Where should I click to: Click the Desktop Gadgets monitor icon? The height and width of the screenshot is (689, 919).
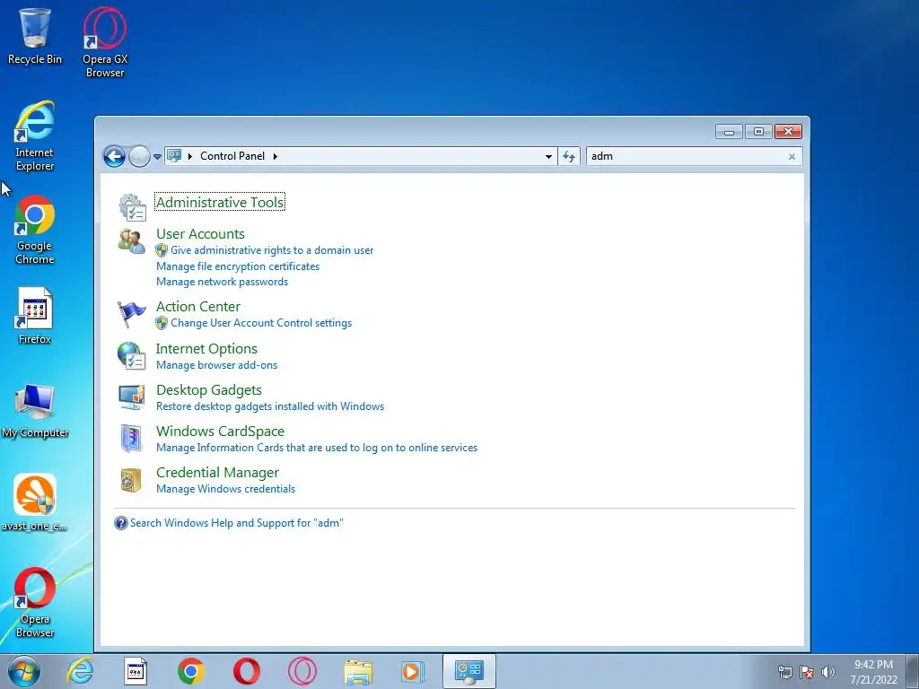click(131, 397)
